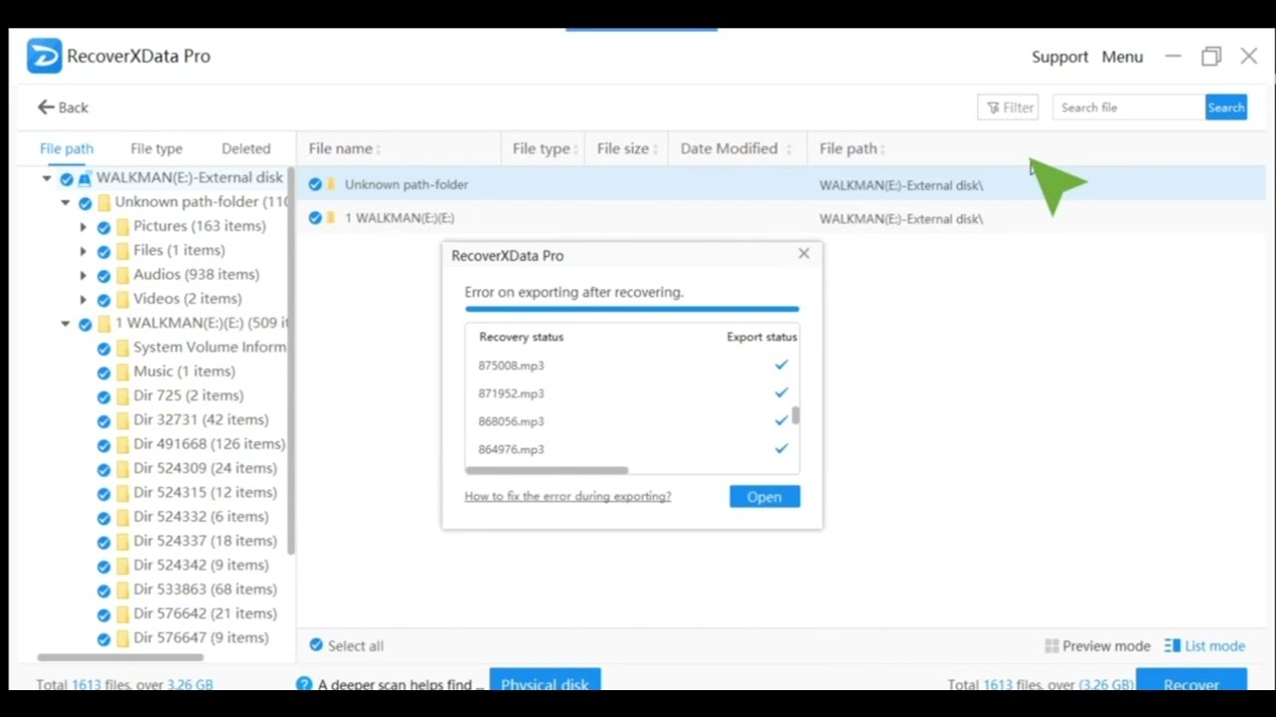
Task: Click the Dir 524332 folder icon
Action: coord(123,517)
